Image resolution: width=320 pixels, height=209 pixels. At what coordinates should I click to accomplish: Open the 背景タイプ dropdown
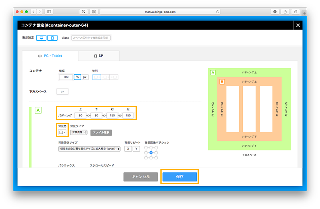79,132
